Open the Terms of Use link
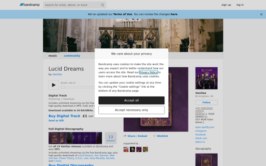The image size is (266, 166). pos(123,14)
